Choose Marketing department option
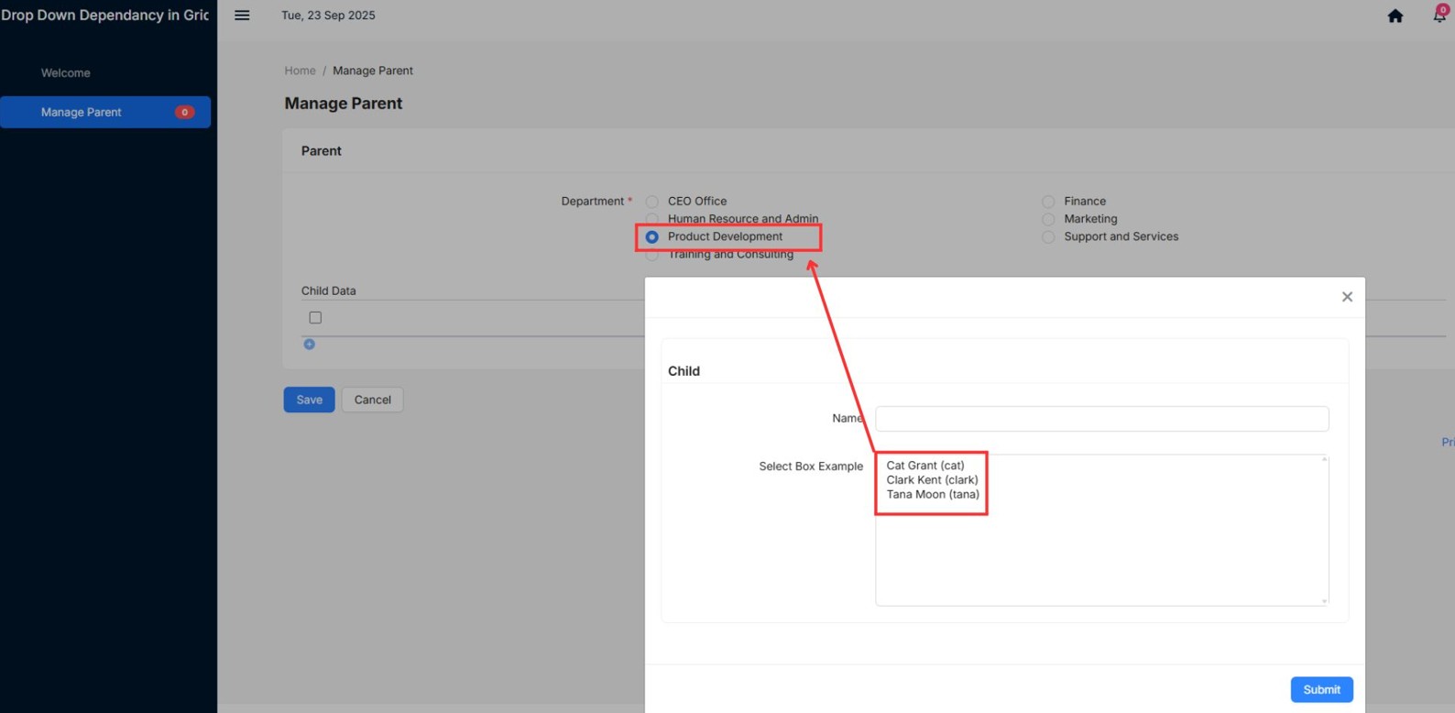1455x713 pixels. tap(1048, 219)
